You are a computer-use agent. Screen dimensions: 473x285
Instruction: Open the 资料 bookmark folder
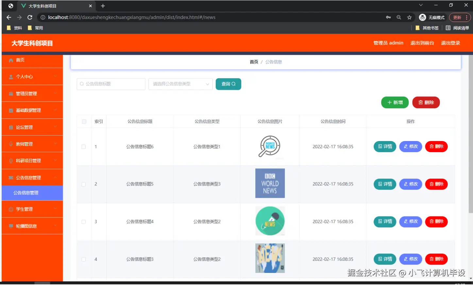[14, 28]
